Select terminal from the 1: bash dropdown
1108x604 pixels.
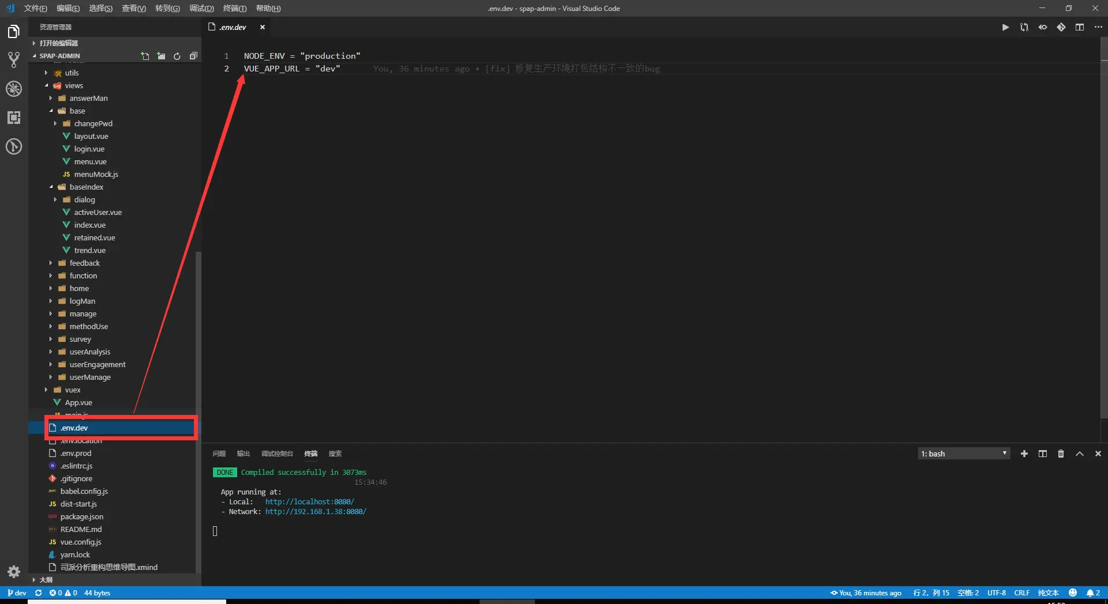pyautogui.click(x=964, y=454)
